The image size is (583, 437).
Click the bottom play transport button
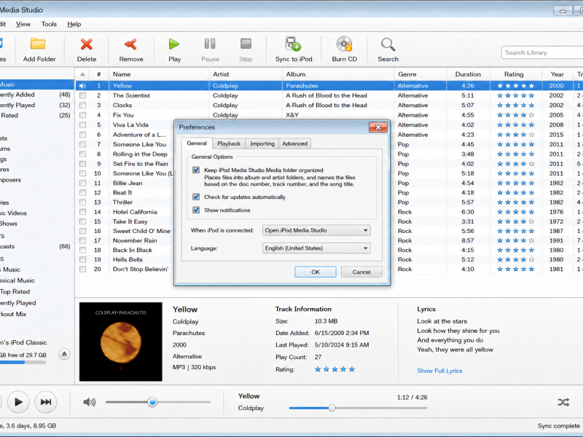point(17,402)
